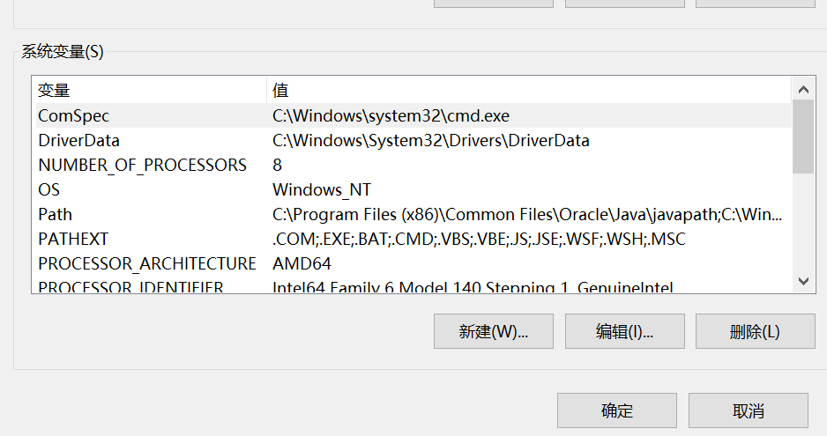Select the OS variable row
Screen dimensions: 827x436
coord(49,189)
